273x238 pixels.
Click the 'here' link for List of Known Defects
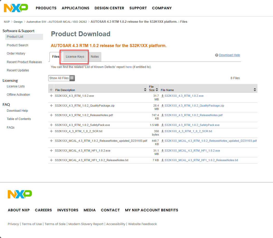129,67
